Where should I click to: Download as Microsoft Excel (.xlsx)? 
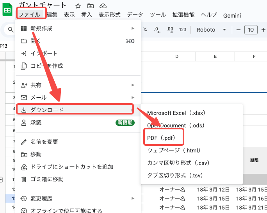(x=192, y=113)
